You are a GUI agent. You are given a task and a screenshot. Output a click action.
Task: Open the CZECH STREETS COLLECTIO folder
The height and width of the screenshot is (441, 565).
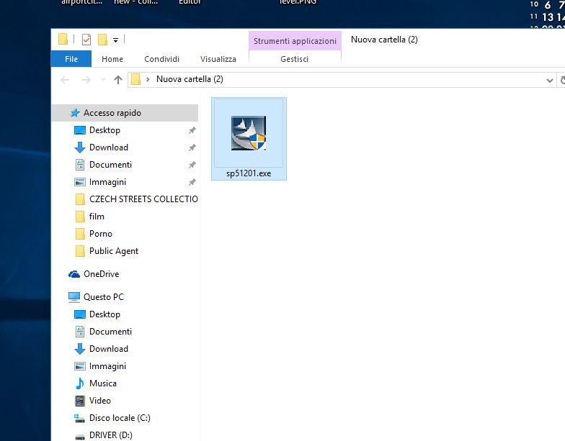143,199
